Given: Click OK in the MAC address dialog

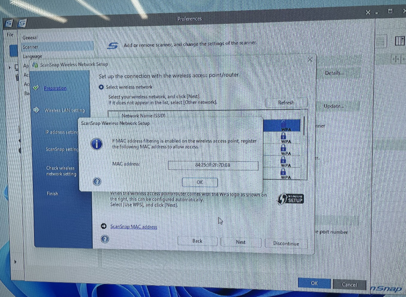Looking at the screenshot, I should (200, 182).
